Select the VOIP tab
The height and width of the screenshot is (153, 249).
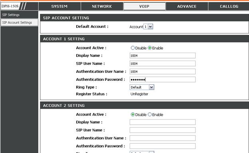[x=144, y=6]
